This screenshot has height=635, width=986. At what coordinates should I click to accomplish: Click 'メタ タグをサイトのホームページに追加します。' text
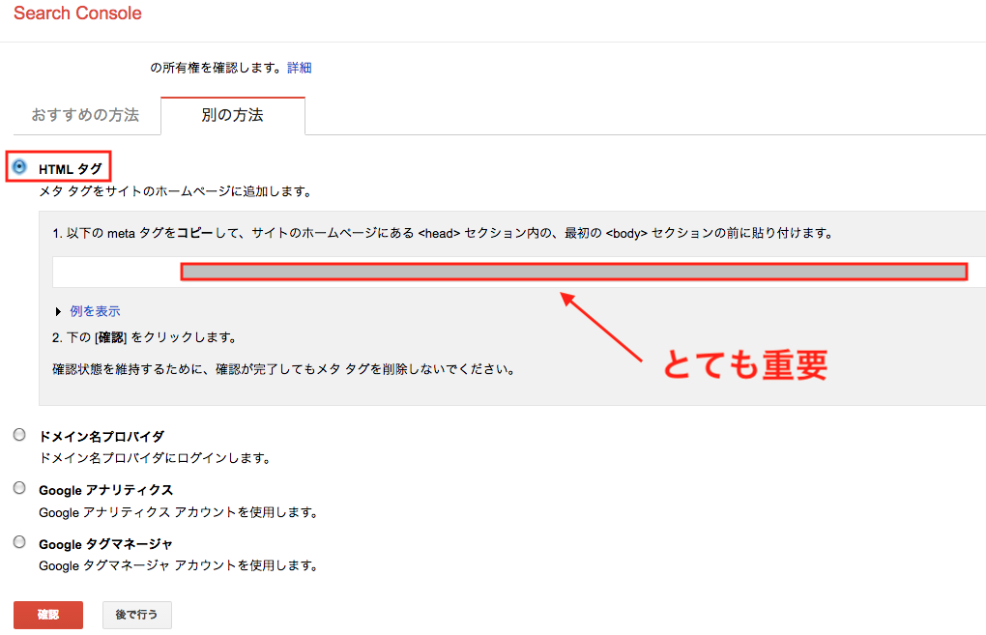click(176, 191)
